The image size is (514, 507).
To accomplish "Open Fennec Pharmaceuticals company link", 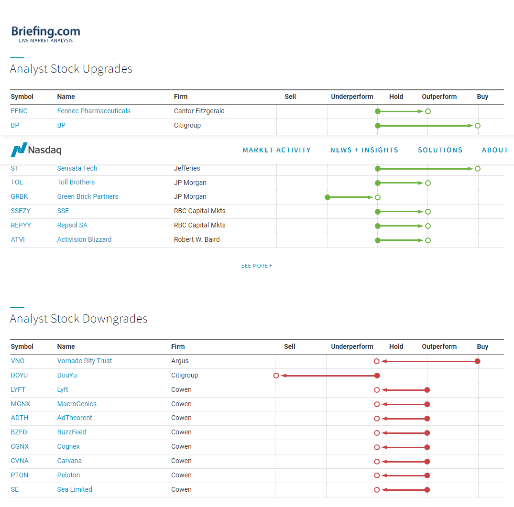I will [x=94, y=111].
